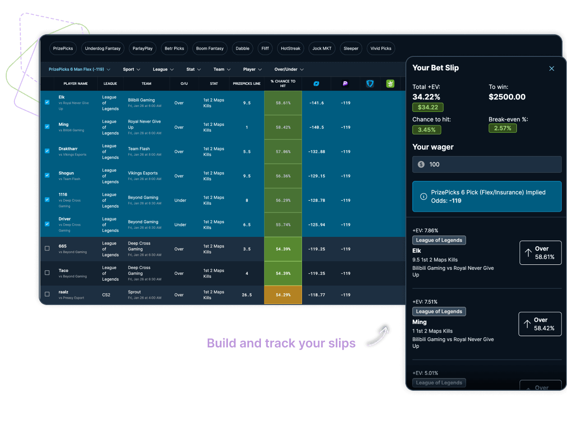The width and height of the screenshot is (567, 425).
Task: Select the Taco row checkbox
Action: tap(47, 273)
